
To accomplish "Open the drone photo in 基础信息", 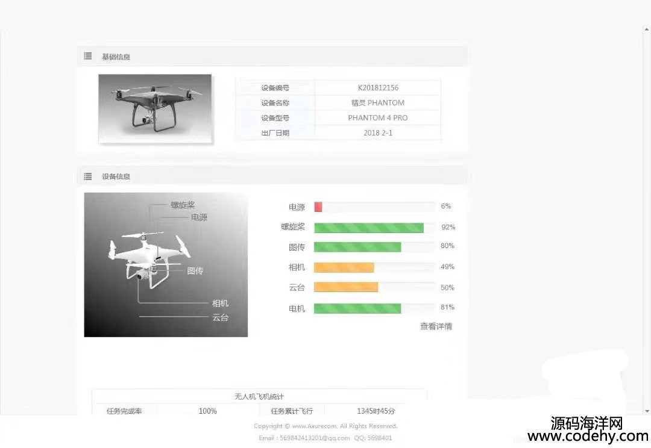I will 155,108.
